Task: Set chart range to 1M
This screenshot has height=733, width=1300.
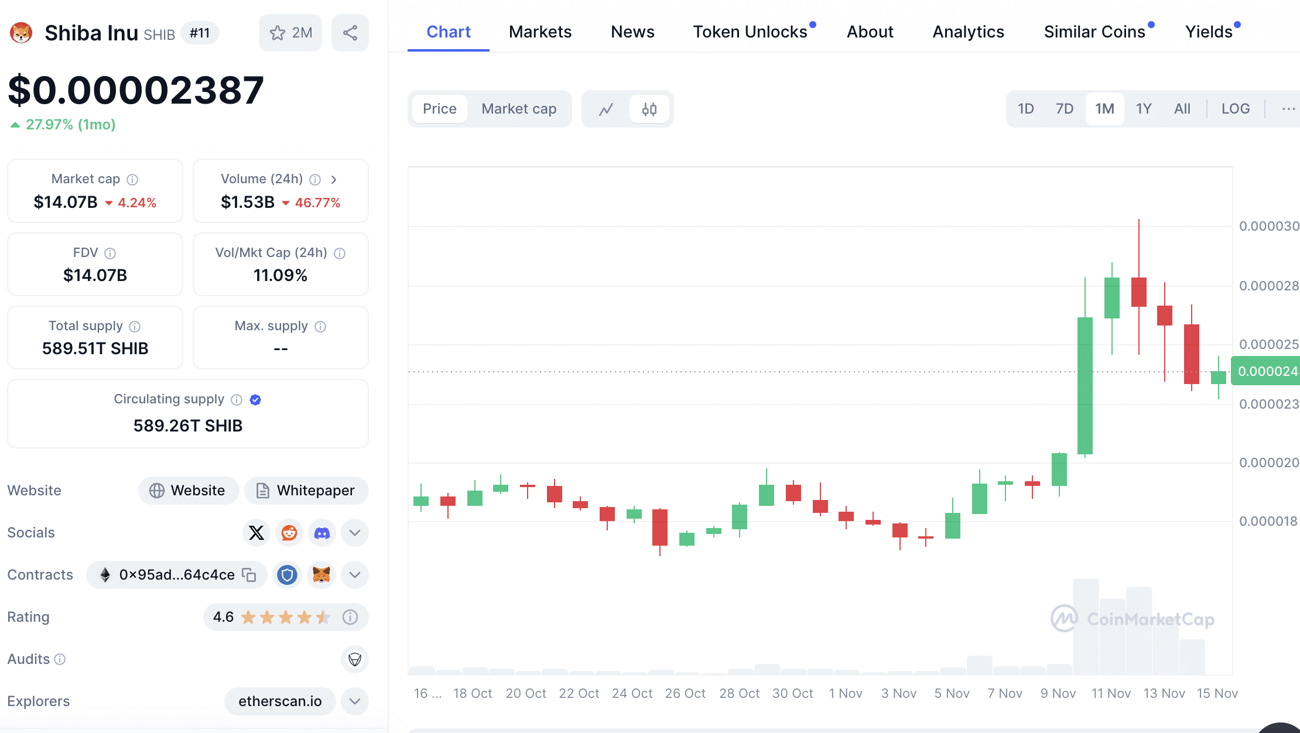Action: coord(1105,109)
